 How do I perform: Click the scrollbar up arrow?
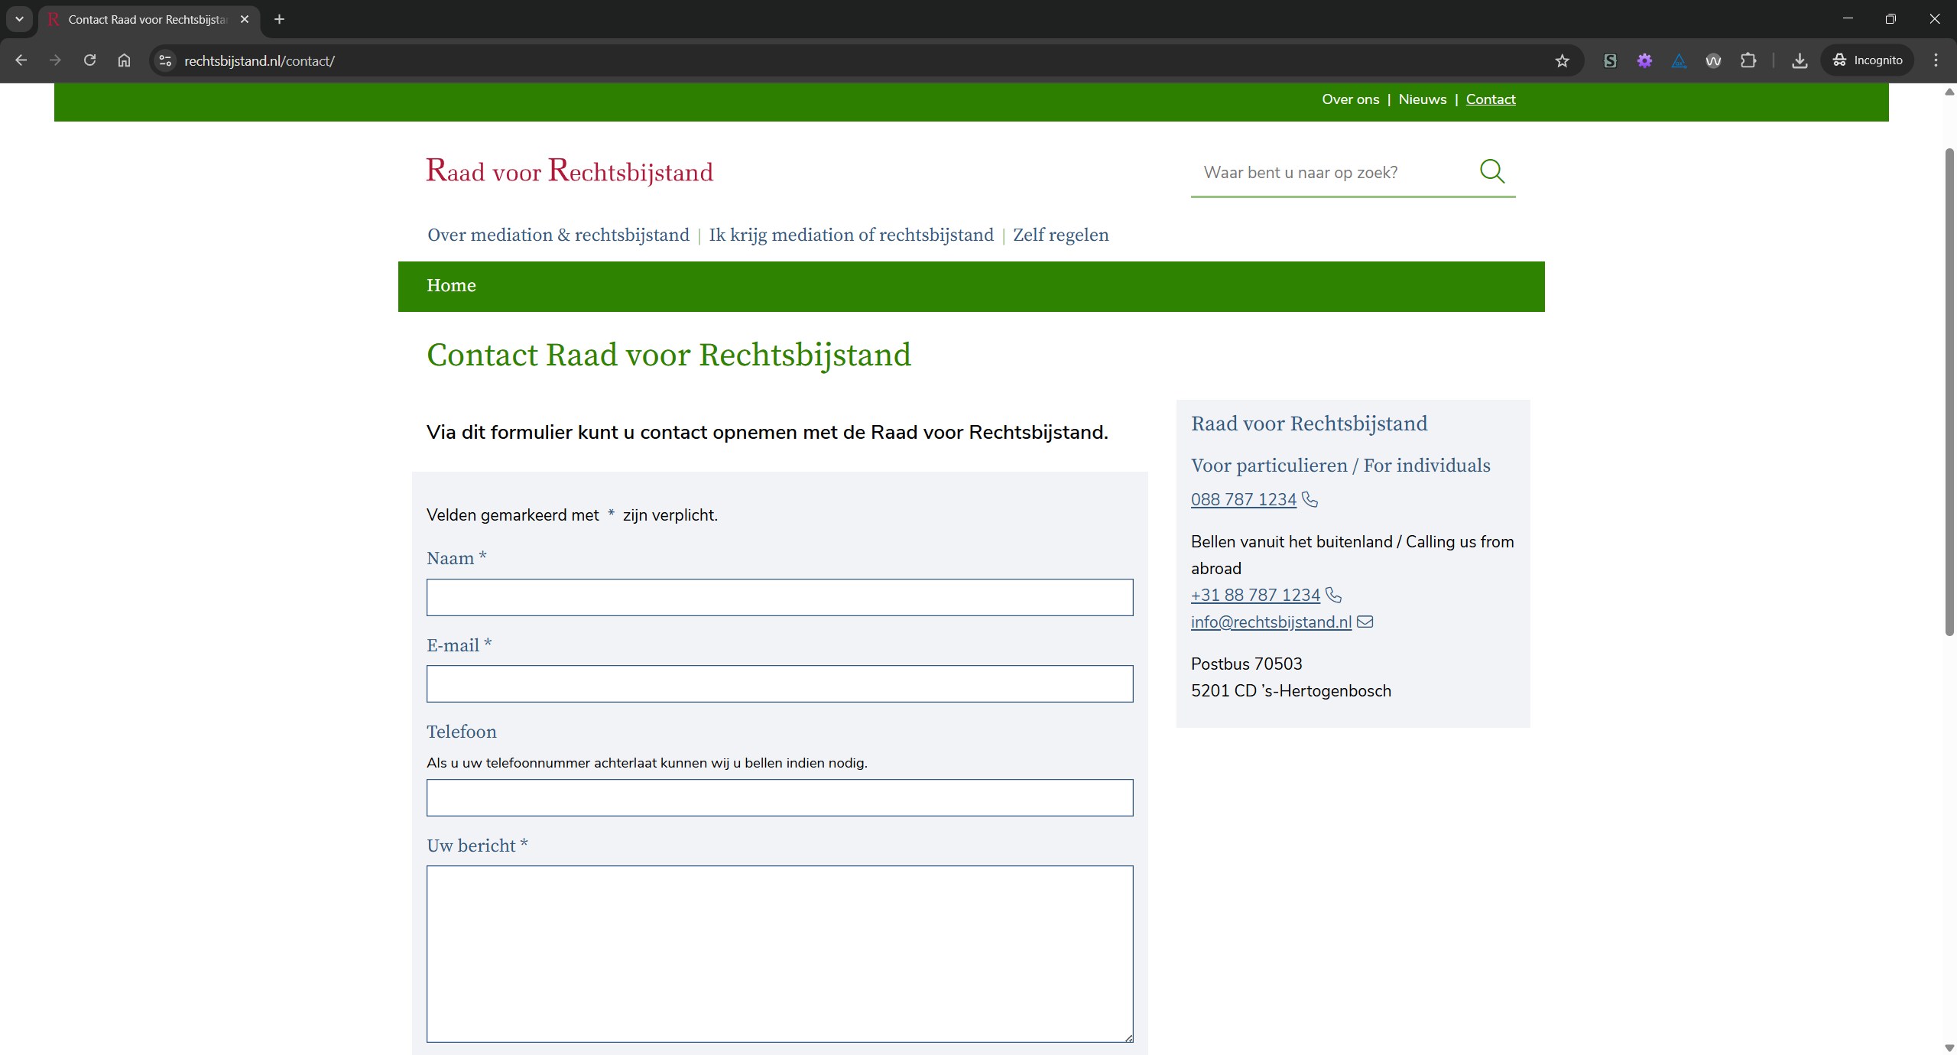[x=1949, y=92]
